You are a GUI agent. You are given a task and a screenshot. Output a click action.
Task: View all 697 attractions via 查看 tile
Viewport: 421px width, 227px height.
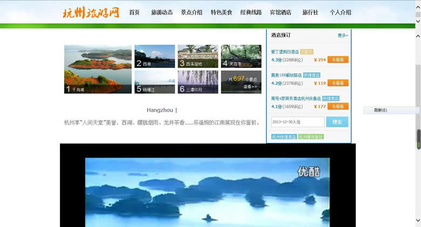tap(241, 82)
